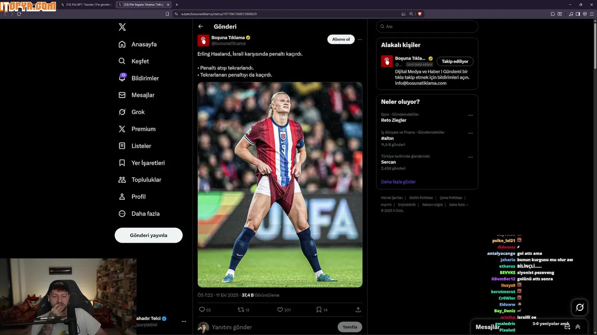Viewport: 597px width, 335px height.
Task: Go to X home via logo
Action: (122, 27)
